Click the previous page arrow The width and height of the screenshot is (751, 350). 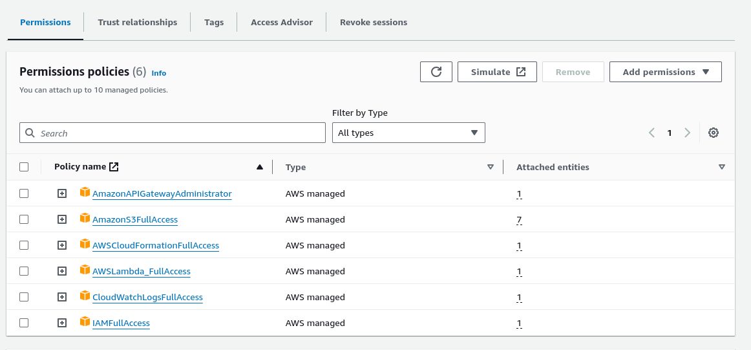[x=651, y=133]
